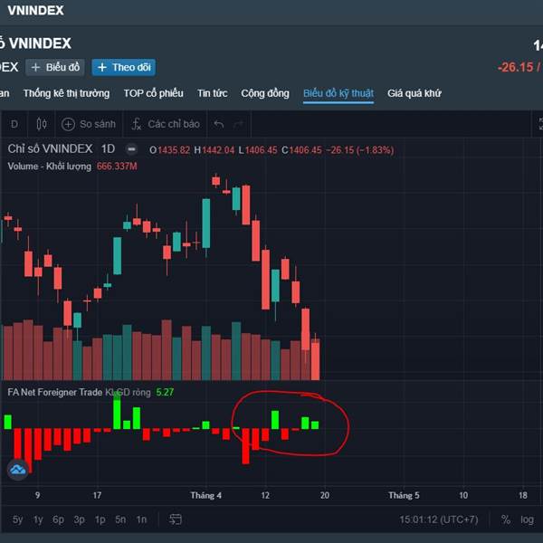Click the cloud logo icon on chart
Screen dimensions: 543x543
click(x=18, y=470)
